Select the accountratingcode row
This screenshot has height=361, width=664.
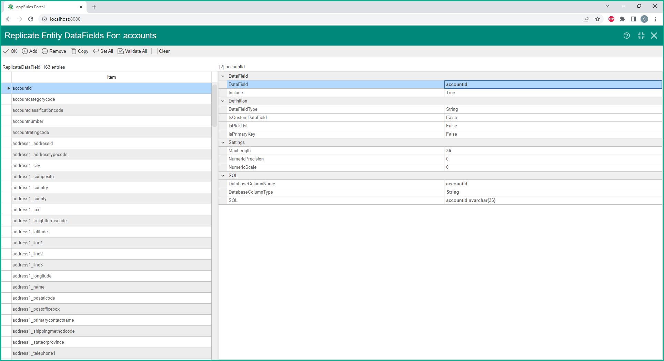(x=107, y=133)
